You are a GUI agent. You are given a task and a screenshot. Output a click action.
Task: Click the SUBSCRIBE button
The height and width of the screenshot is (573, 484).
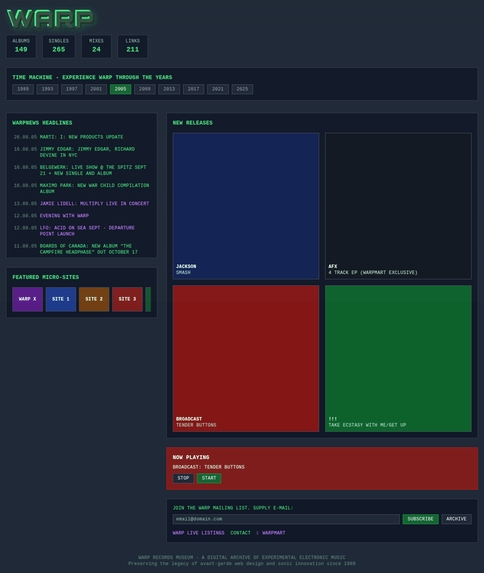pos(420,519)
